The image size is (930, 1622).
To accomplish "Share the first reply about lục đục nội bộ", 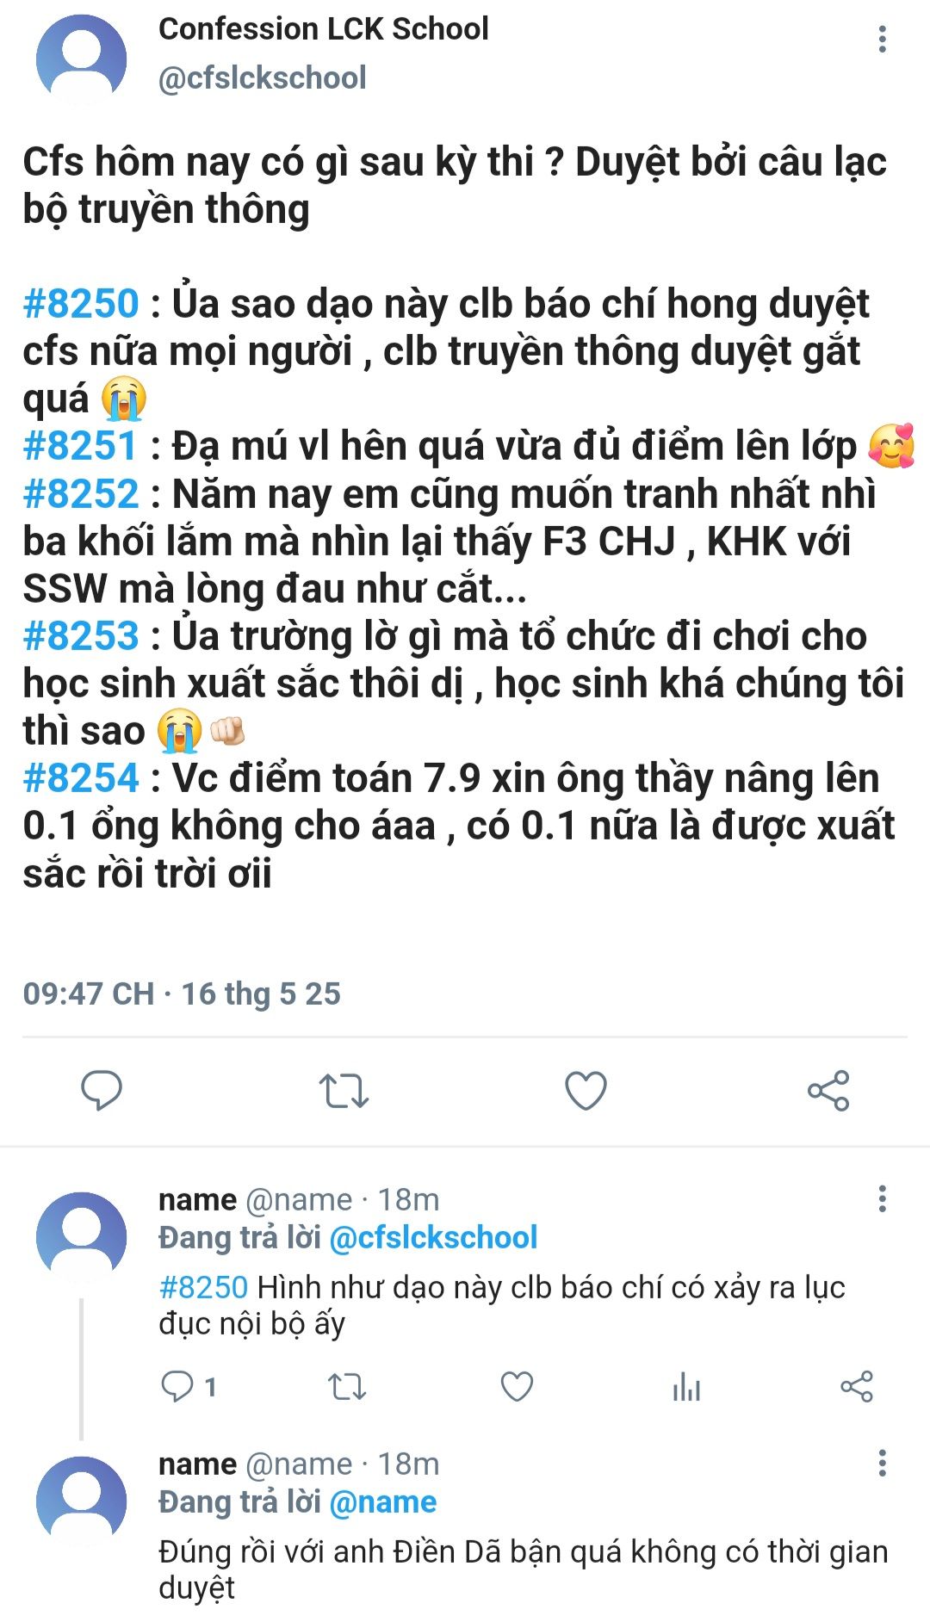I will (856, 1386).
